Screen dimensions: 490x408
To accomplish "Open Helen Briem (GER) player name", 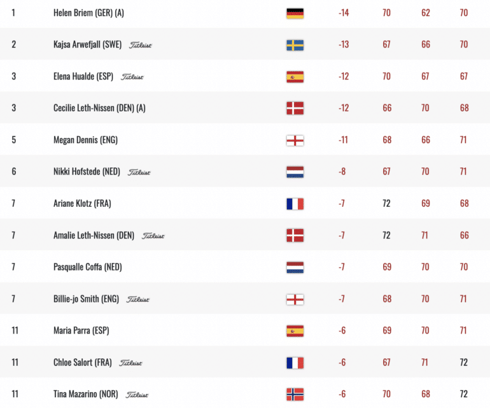I will (88, 13).
